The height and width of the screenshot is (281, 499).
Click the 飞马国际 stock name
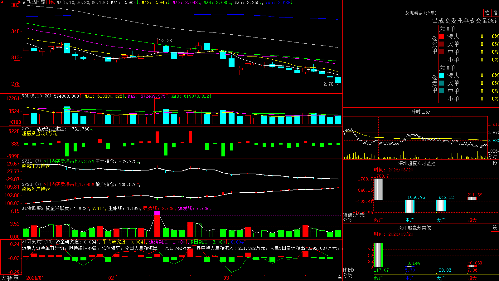click(x=36, y=2)
